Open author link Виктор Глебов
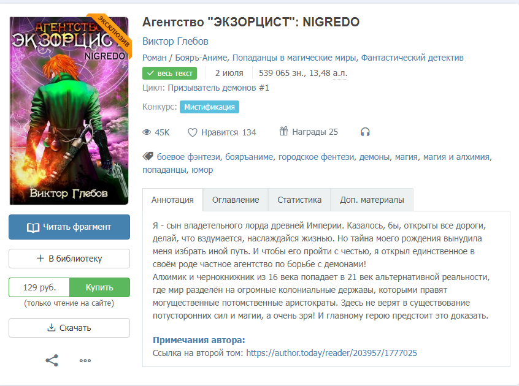 (175, 41)
